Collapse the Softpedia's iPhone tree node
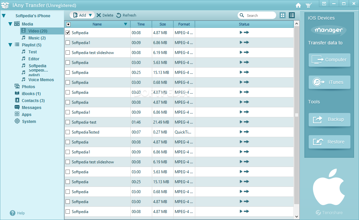 pos(4,16)
